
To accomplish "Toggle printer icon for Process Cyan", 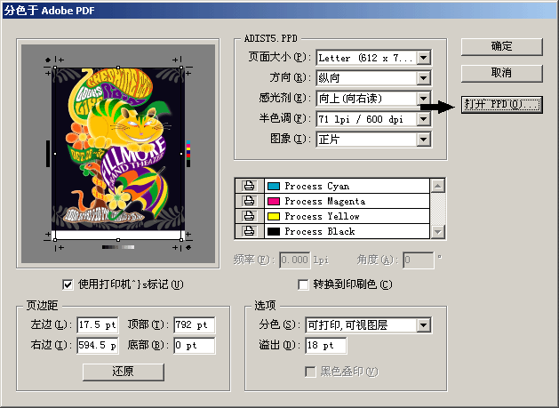I will click(x=249, y=186).
